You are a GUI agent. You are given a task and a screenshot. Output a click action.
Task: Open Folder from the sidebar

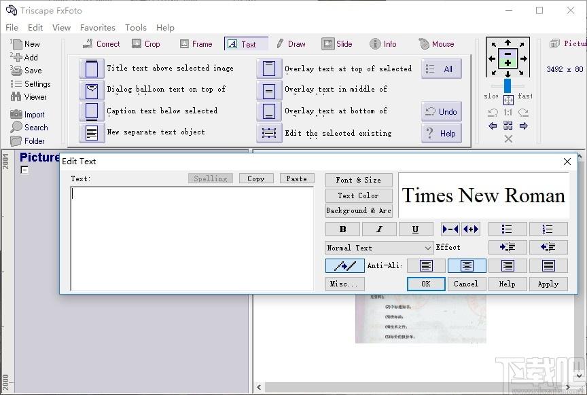pyautogui.click(x=27, y=141)
